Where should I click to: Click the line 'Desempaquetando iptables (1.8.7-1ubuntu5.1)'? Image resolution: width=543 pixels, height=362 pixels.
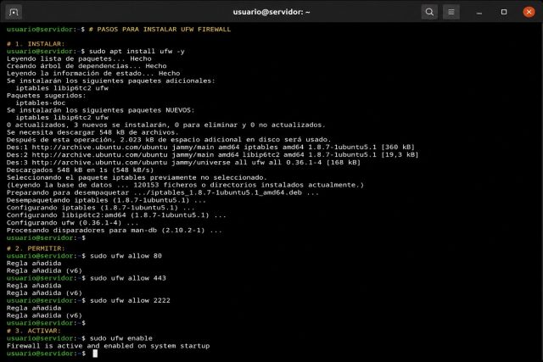[106, 200]
